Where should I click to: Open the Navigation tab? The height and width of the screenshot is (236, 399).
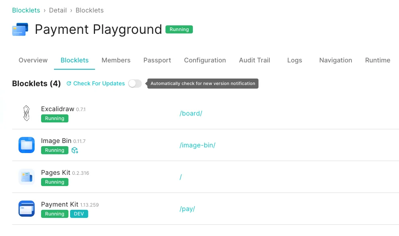pos(336,60)
